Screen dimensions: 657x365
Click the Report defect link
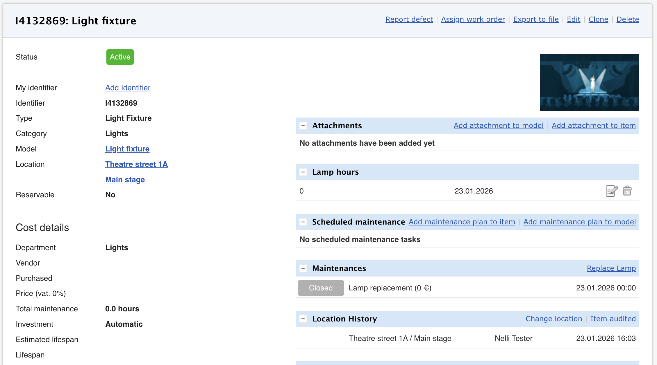[x=409, y=19]
